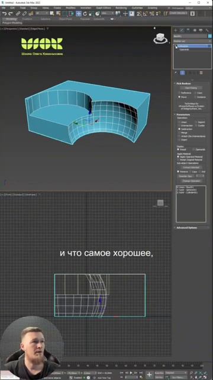This screenshot has height=380, width=213.
Task: Click the Select and Manipulate crosshair icon
Action: pyautogui.click(x=125, y=14)
